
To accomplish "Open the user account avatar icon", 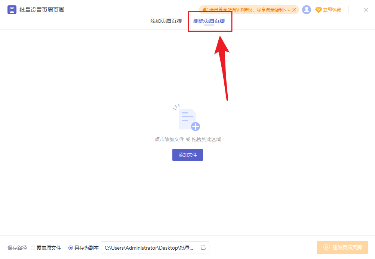I will [307, 9].
